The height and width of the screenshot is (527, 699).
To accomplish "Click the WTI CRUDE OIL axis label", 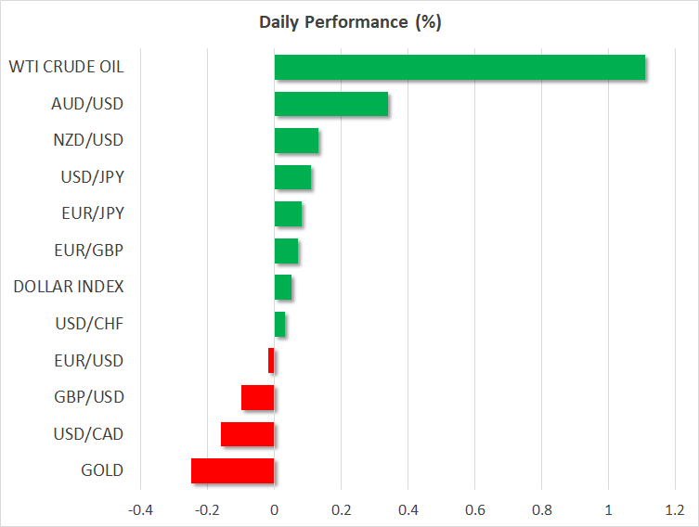I will tap(66, 68).
